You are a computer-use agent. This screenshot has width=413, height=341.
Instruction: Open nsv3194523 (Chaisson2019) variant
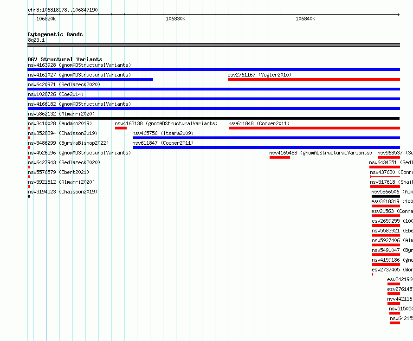tap(63, 192)
